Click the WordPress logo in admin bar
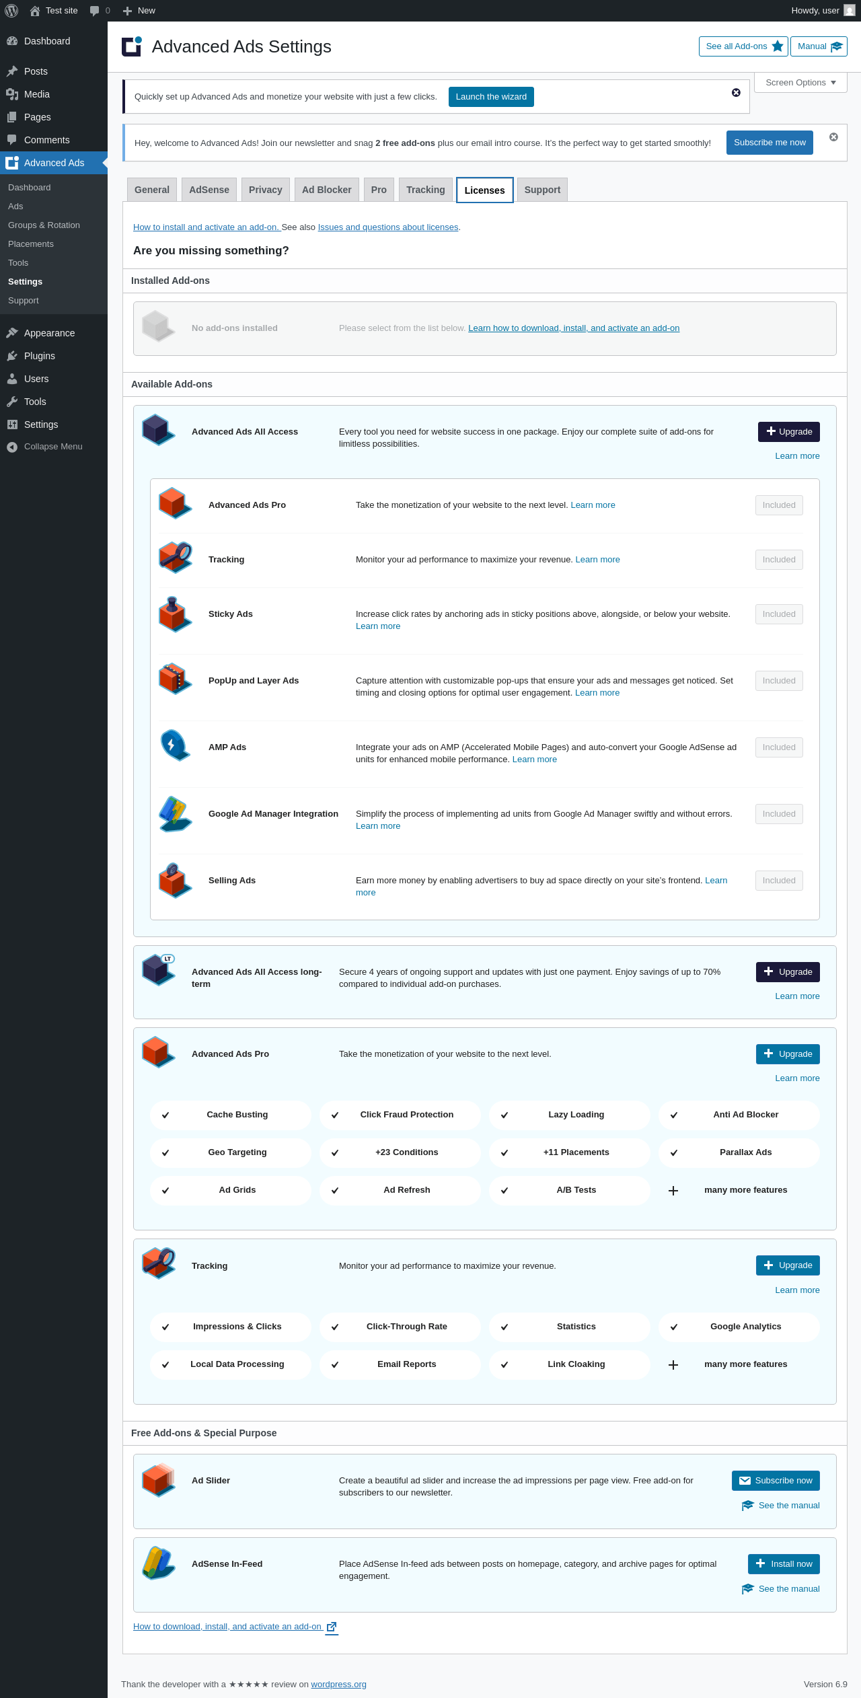 pyautogui.click(x=11, y=11)
